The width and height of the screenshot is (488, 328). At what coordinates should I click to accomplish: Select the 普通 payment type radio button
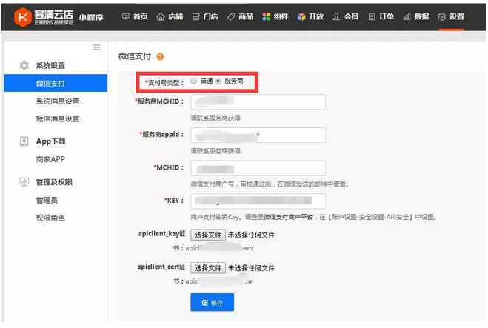click(193, 81)
